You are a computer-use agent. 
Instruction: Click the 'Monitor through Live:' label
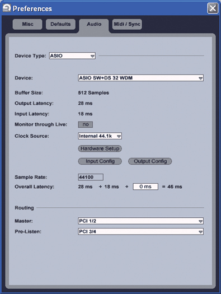pyautogui.click(x=41, y=124)
